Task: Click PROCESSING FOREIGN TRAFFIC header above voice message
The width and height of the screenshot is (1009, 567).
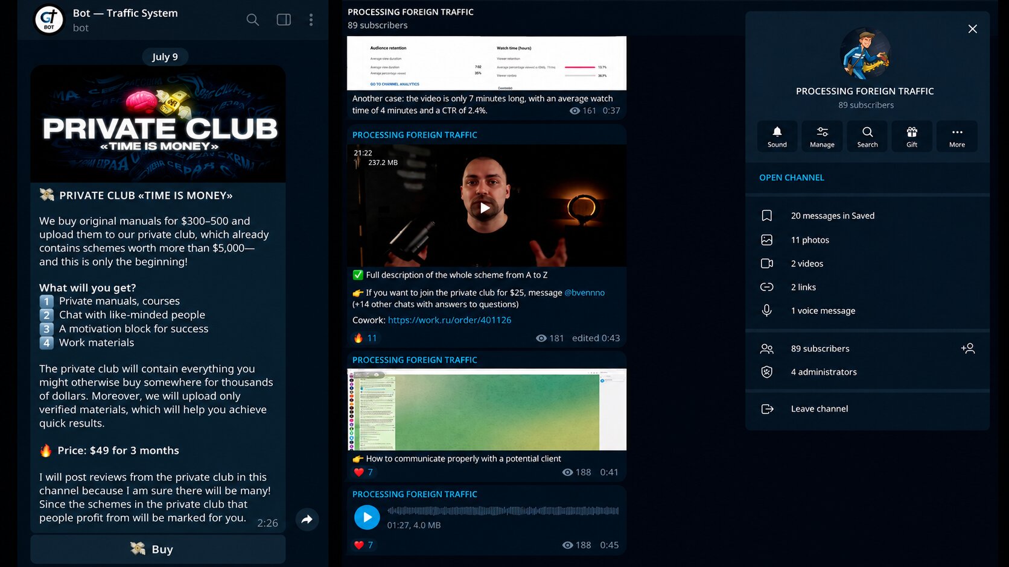Action: coord(415,494)
